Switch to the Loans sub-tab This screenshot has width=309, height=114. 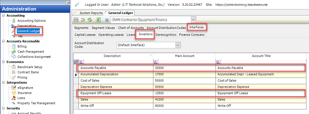(x=131, y=35)
